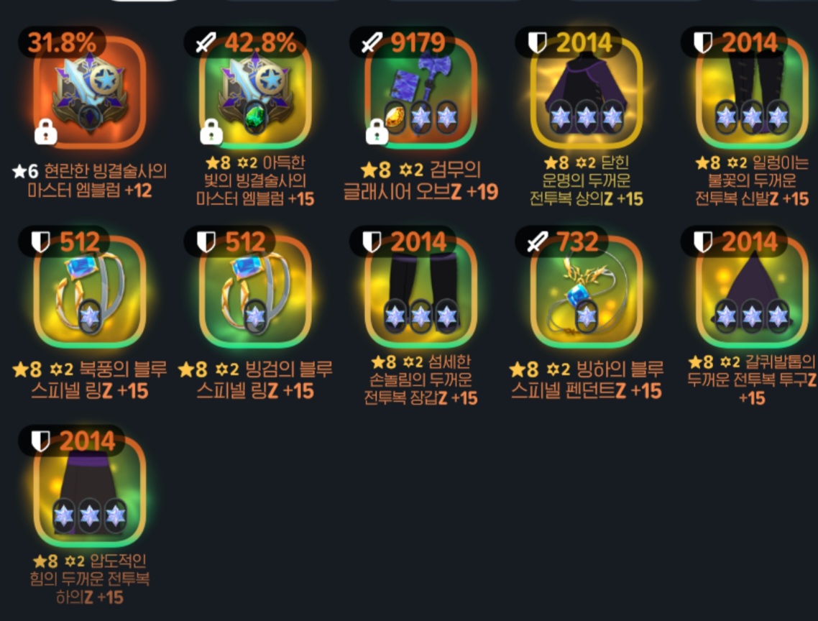Image resolution: width=818 pixels, height=621 pixels.
Task: Click the amber gem socket on Glacier Orb
Action: coord(395,117)
